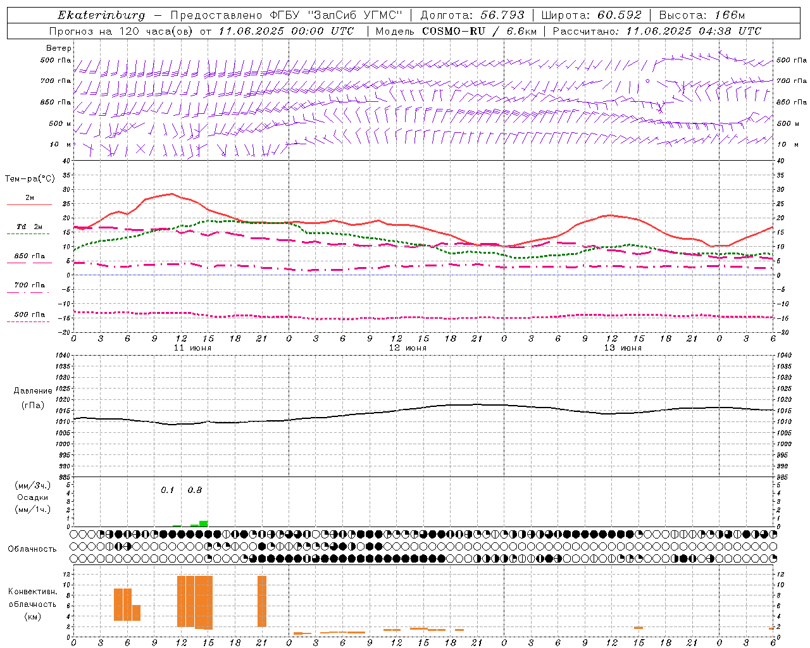
Task: Select the forecast start 11.06.2025 00:00 UTC
Action: click(287, 31)
